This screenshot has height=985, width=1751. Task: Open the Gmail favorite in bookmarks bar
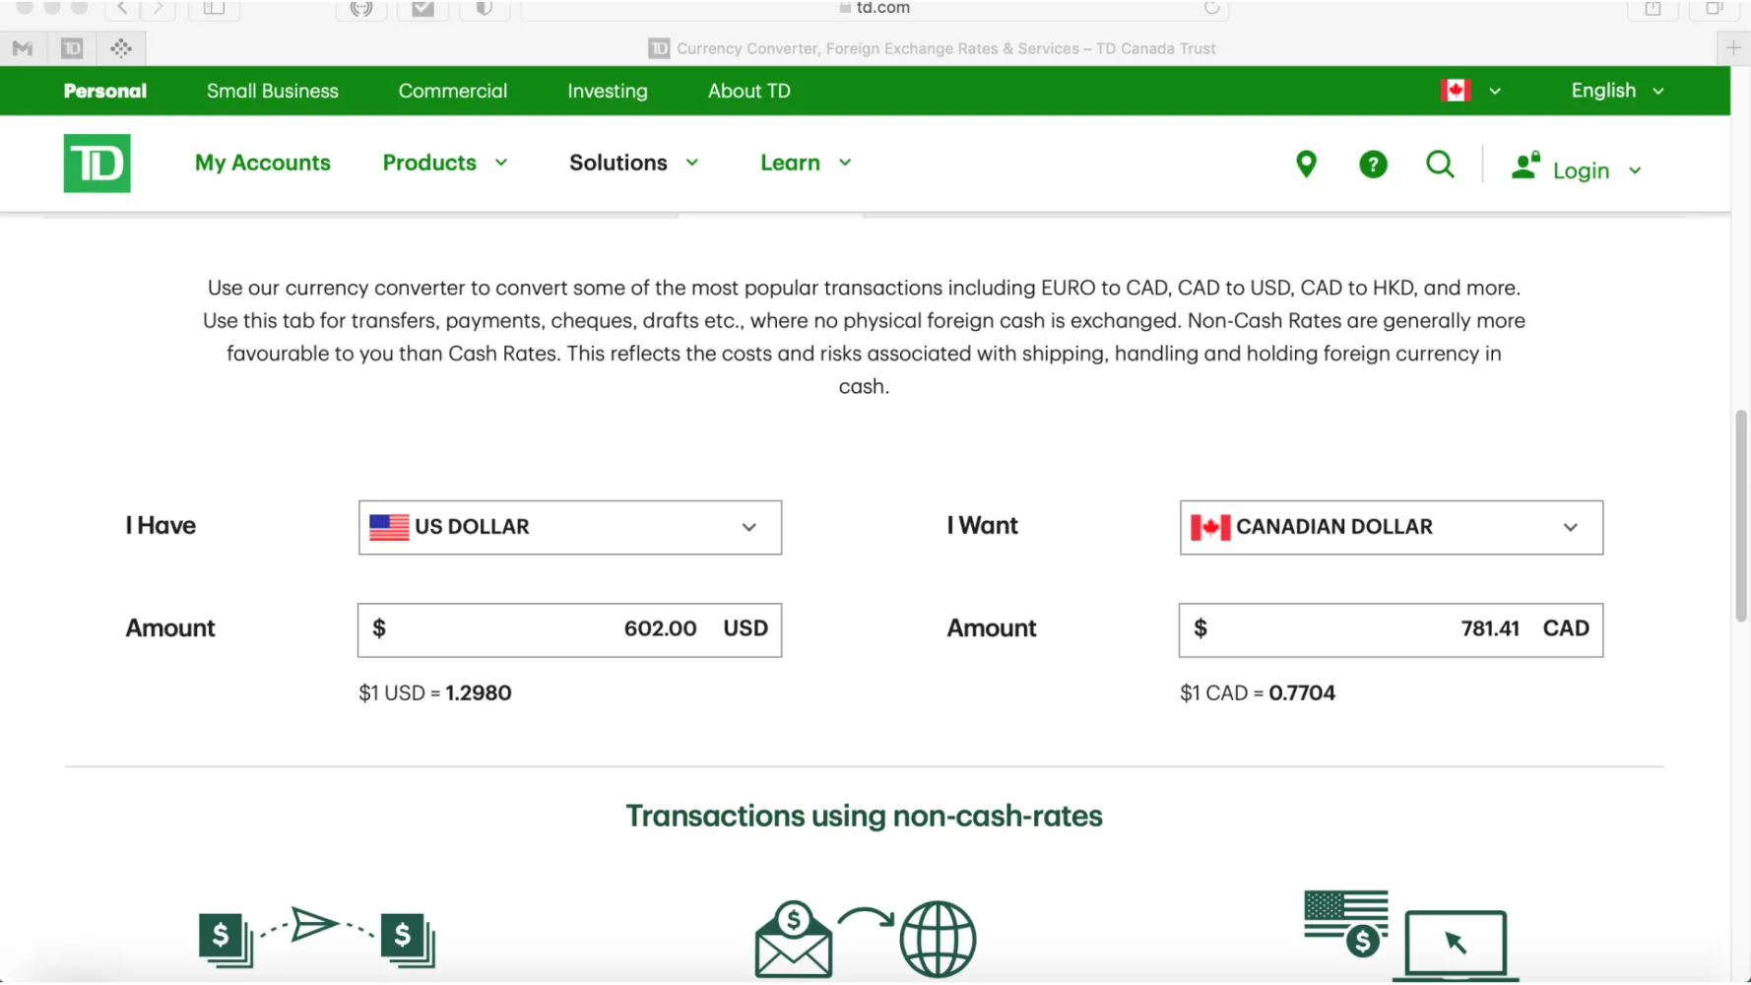pyautogui.click(x=24, y=48)
